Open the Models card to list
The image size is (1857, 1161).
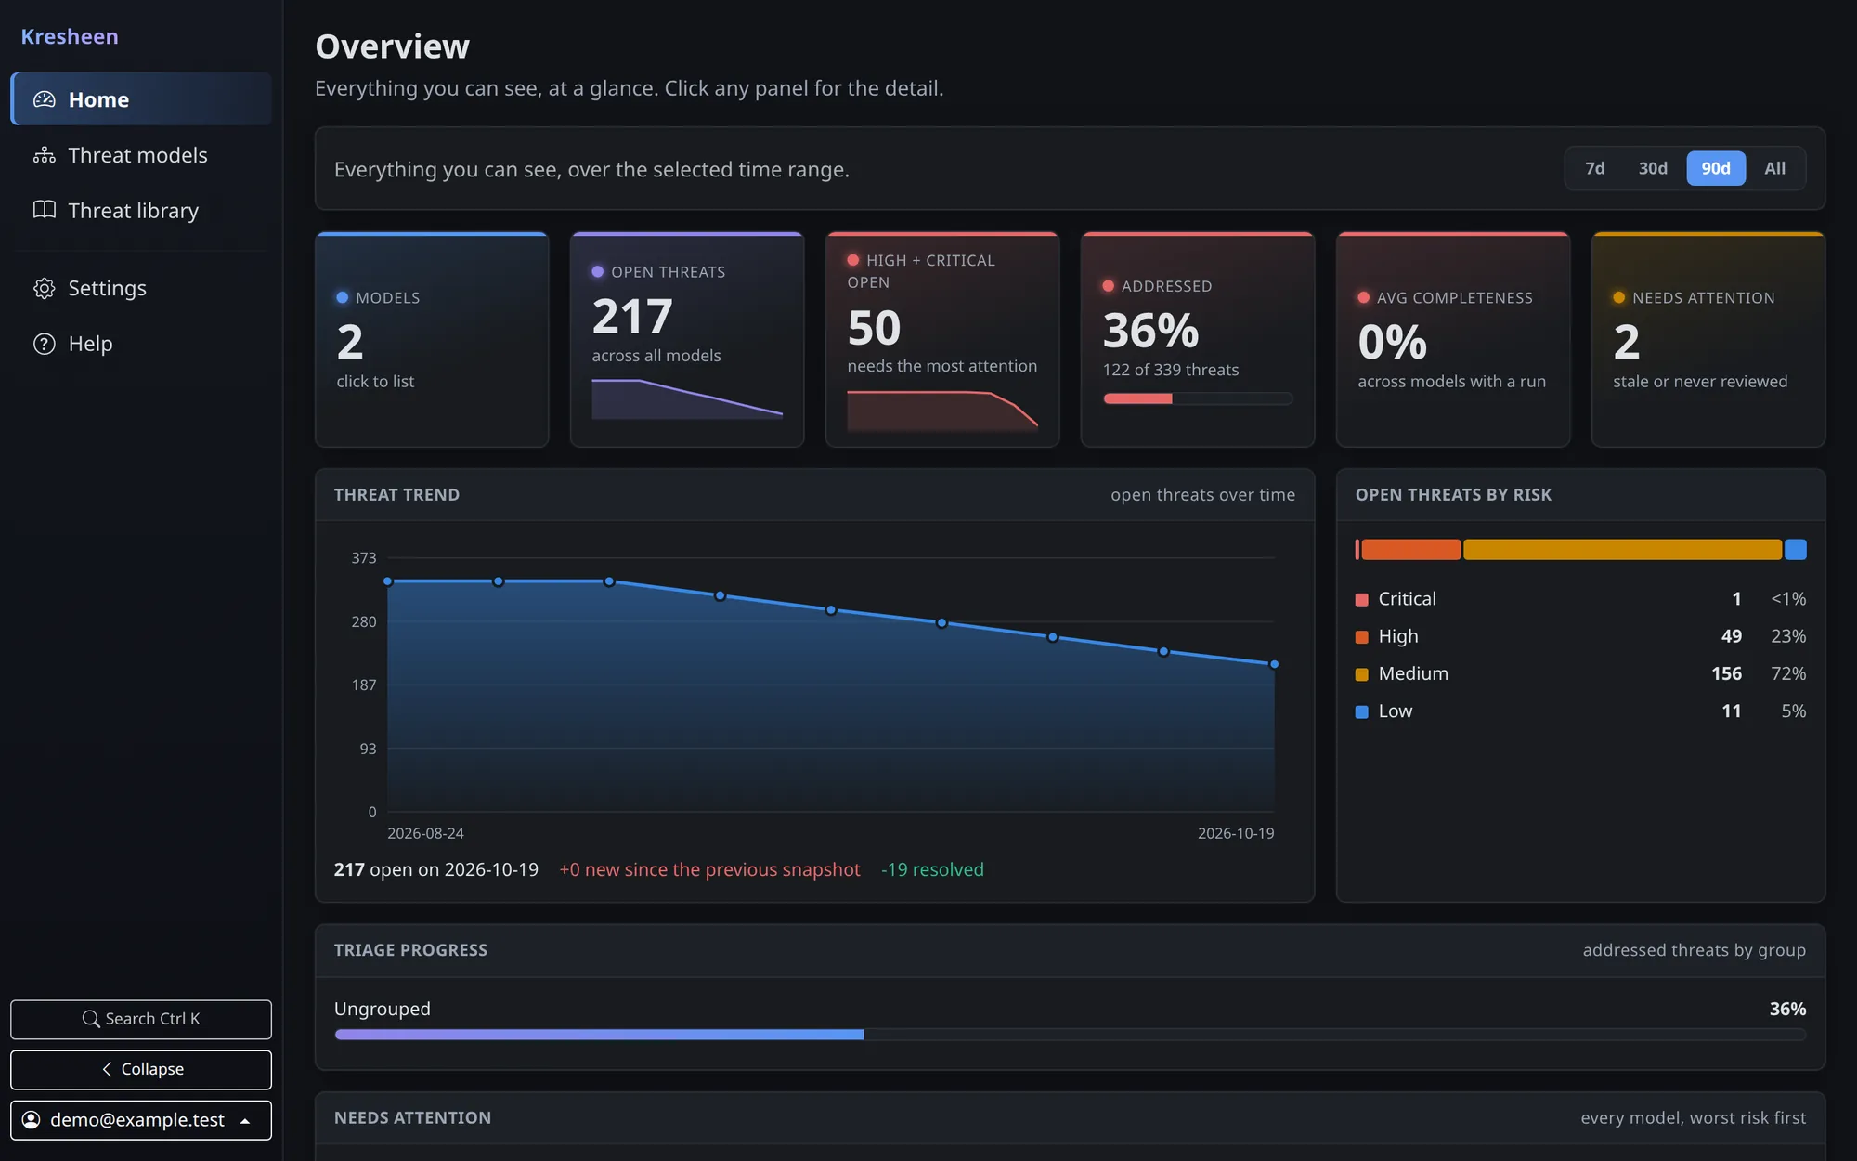point(432,339)
